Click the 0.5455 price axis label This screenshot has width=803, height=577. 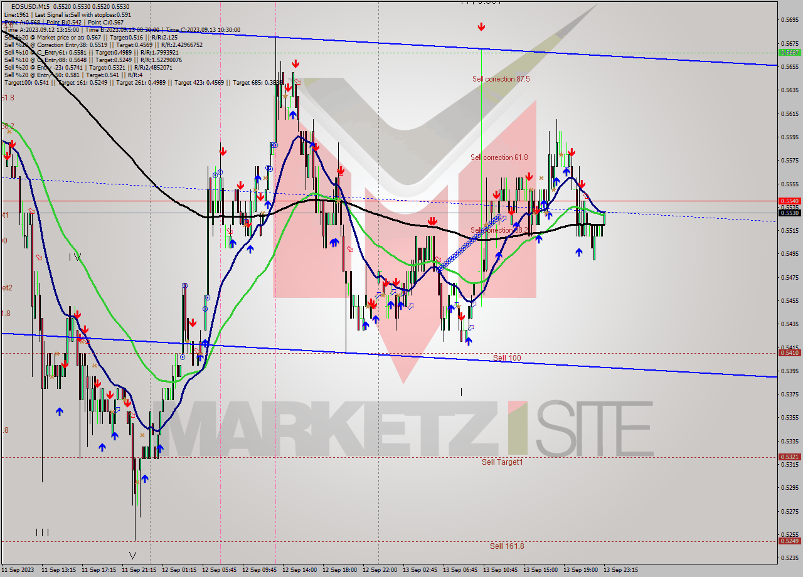(790, 300)
